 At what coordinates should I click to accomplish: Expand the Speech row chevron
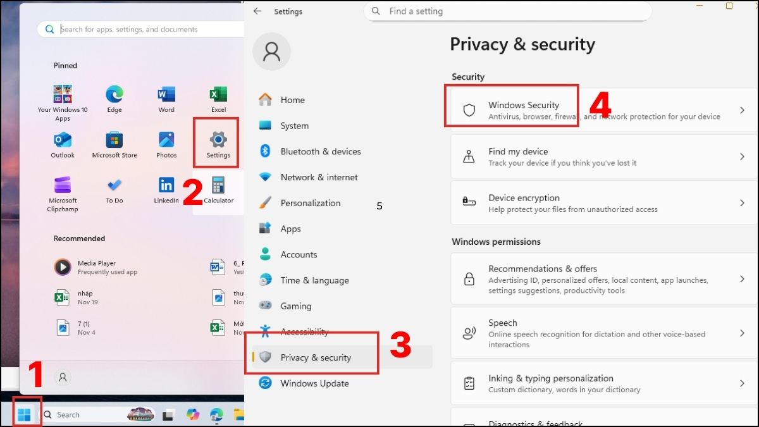click(743, 333)
